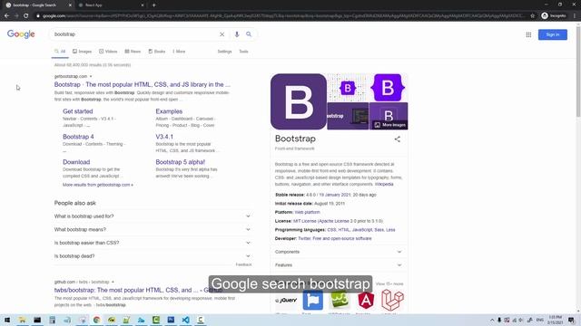Screen dimensions: 581x326
Task: Open the Get started sitelink
Action: 78,111
